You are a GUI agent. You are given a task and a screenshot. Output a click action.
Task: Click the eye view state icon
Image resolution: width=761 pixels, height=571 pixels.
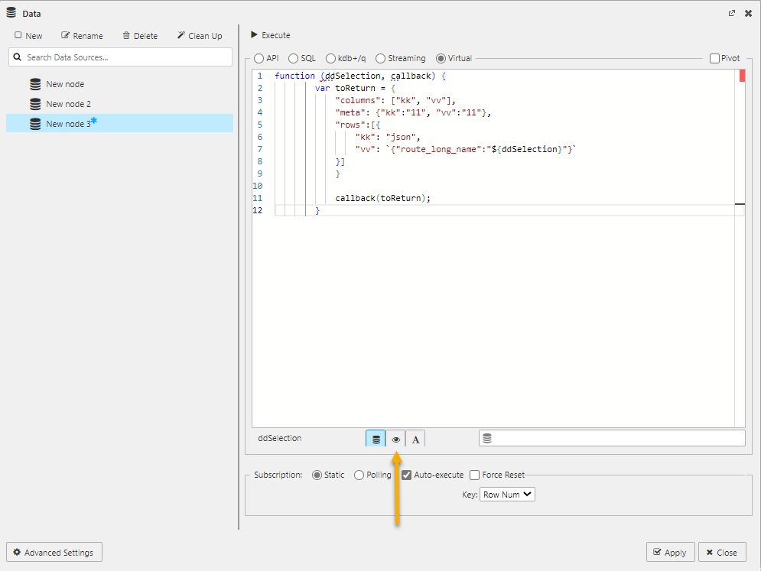[395, 439]
